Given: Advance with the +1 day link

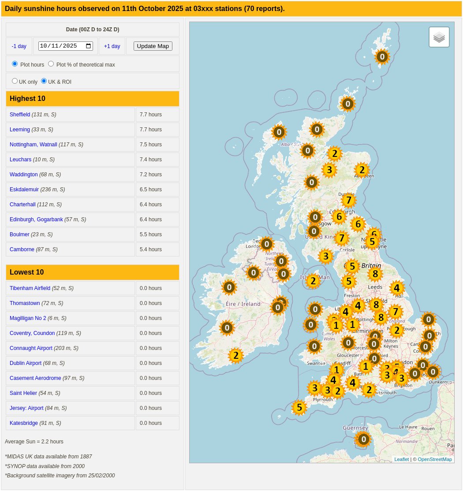Looking at the screenshot, I should coord(112,46).
